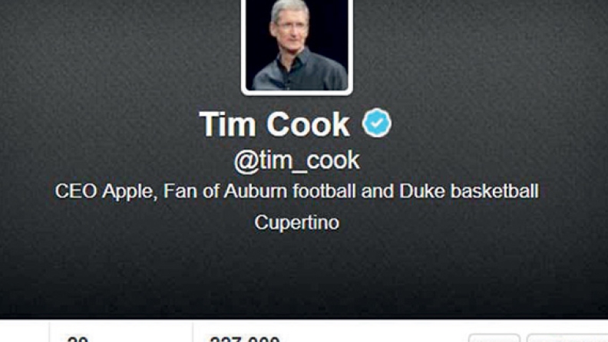This screenshot has height=342, width=608.
Task: Click the Cupertino location text
Action: (296, 223)
